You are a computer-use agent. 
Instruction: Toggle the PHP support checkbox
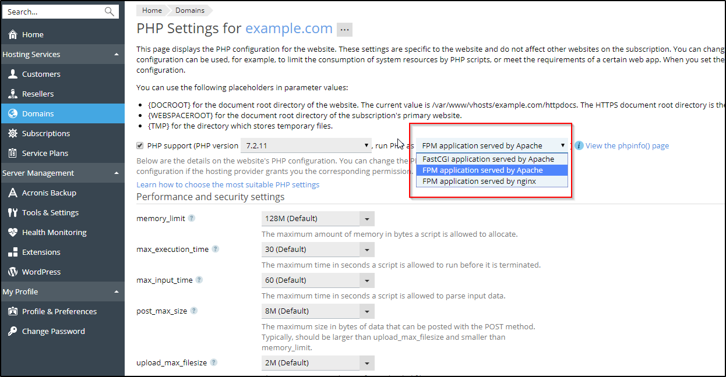[x=140, y=145]
